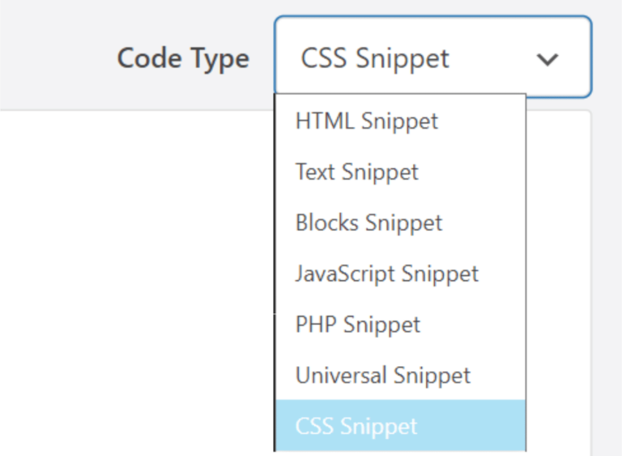The width and height of the screenshot is (622, 456).
Task: Choose PHP Snippet as code type
Action: 358,325
